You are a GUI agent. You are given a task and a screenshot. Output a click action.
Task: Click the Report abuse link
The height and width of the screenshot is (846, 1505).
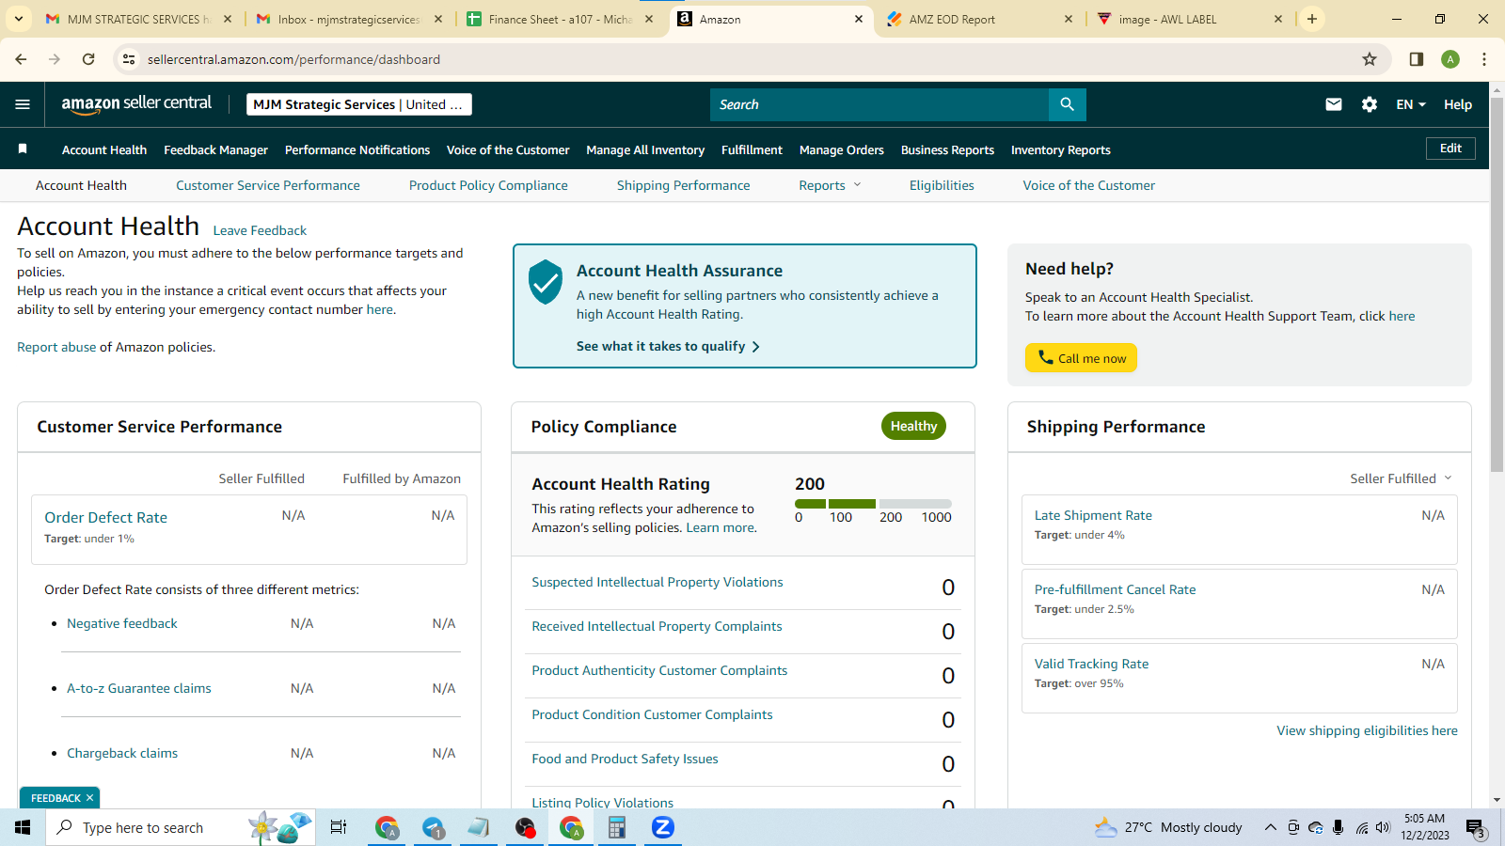[56, 347]
